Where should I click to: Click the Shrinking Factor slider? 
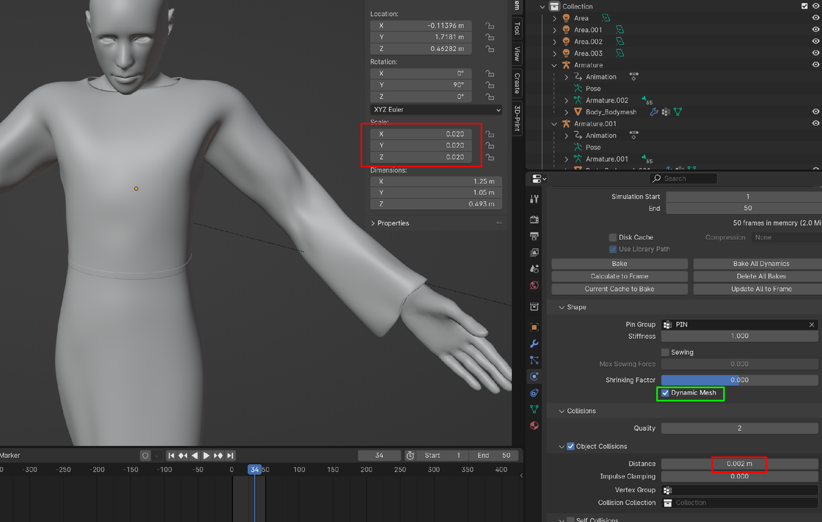click(739, 380)
